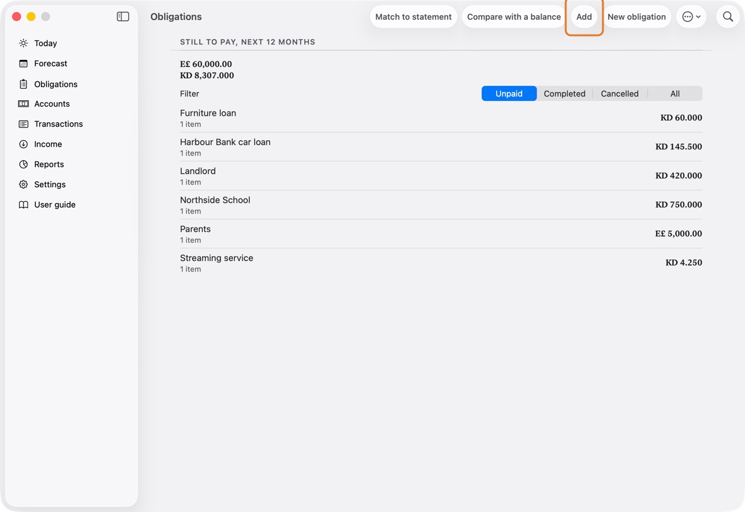
Task: Click the Today sun icon in sidebar
Action: [23, 43]
